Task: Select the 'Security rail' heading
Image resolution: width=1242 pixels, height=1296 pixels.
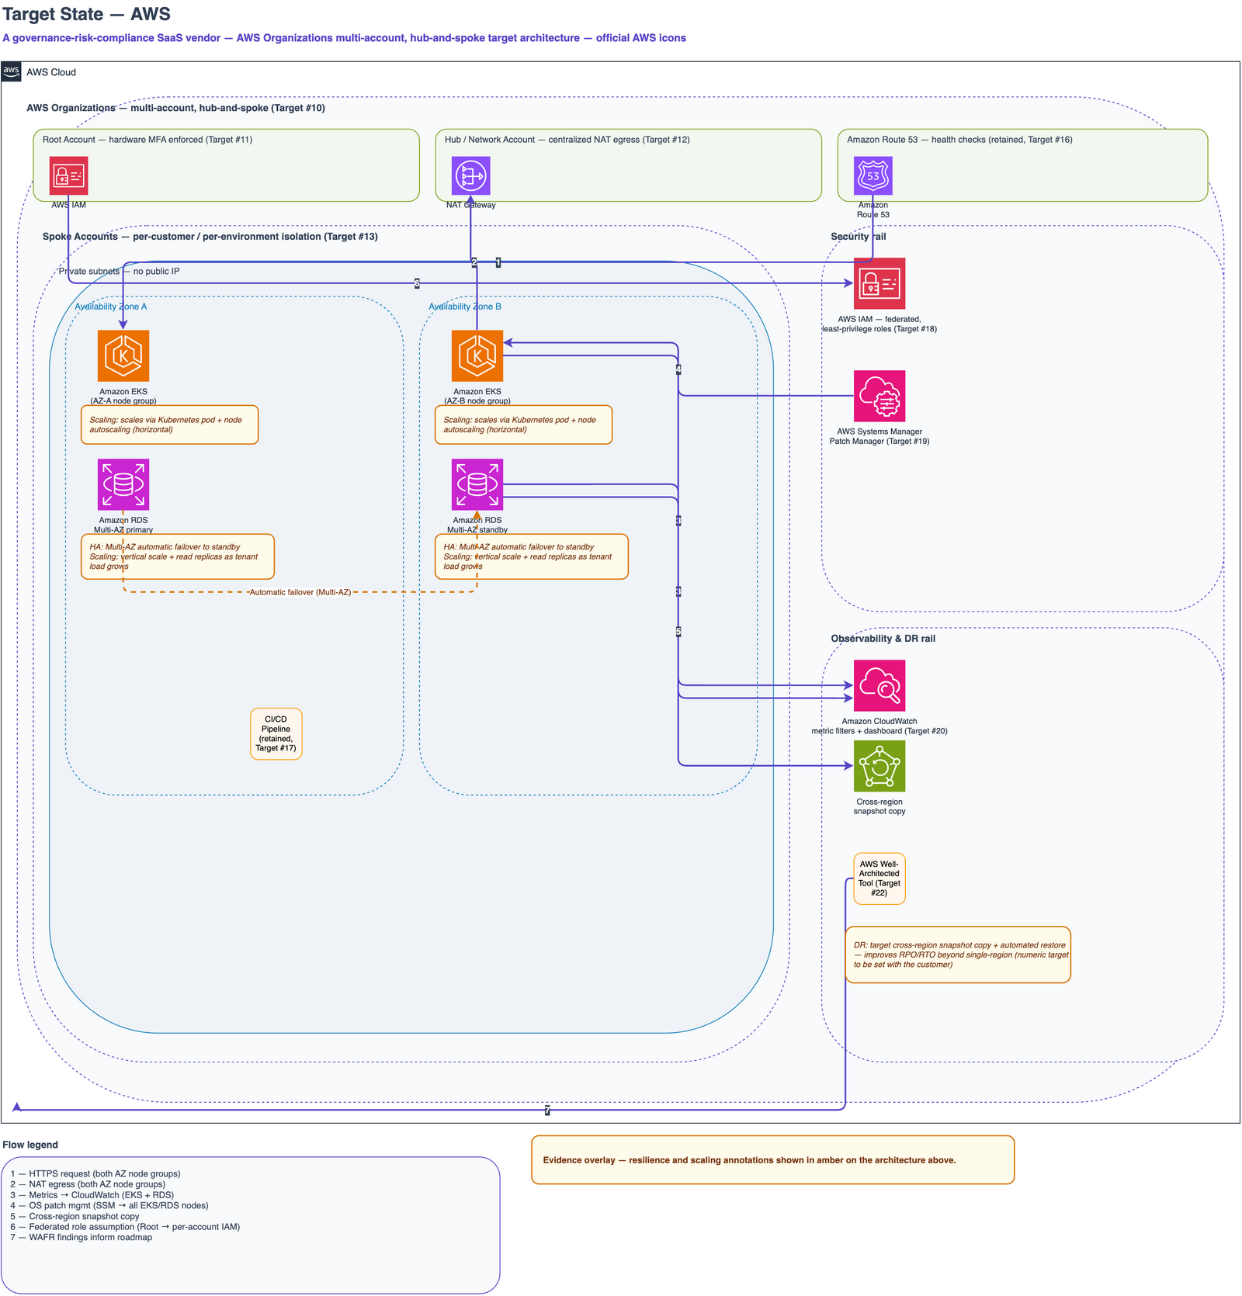Action: (x=858, y=237)
